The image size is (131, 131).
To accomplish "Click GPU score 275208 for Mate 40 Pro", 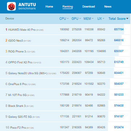I will click(77, 29).
